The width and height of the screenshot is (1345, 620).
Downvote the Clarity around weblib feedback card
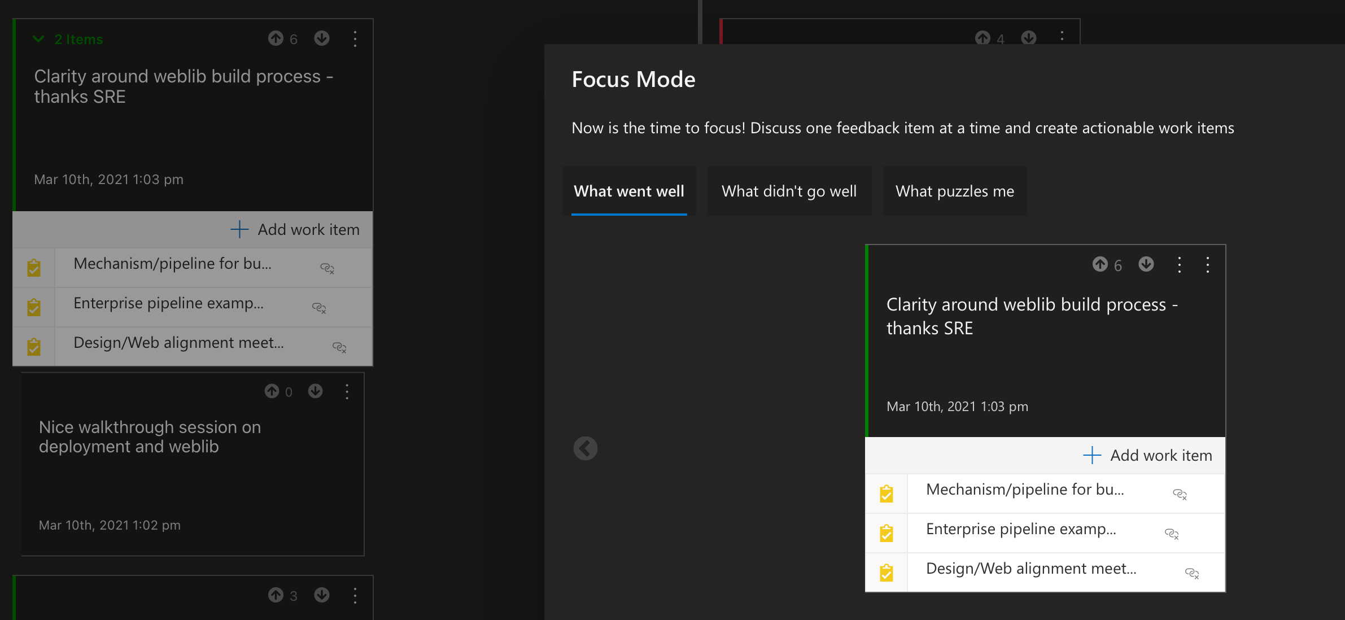pos(321,39)
